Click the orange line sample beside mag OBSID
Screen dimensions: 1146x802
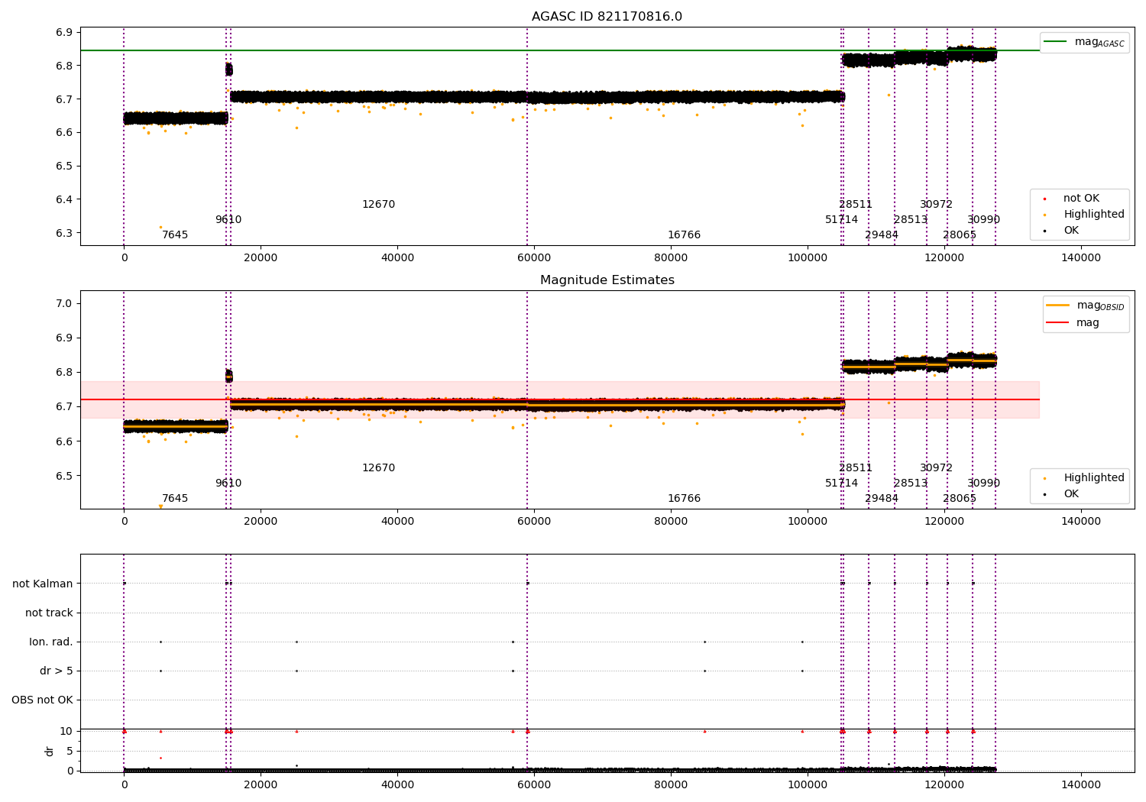(x=1057, y=305)
